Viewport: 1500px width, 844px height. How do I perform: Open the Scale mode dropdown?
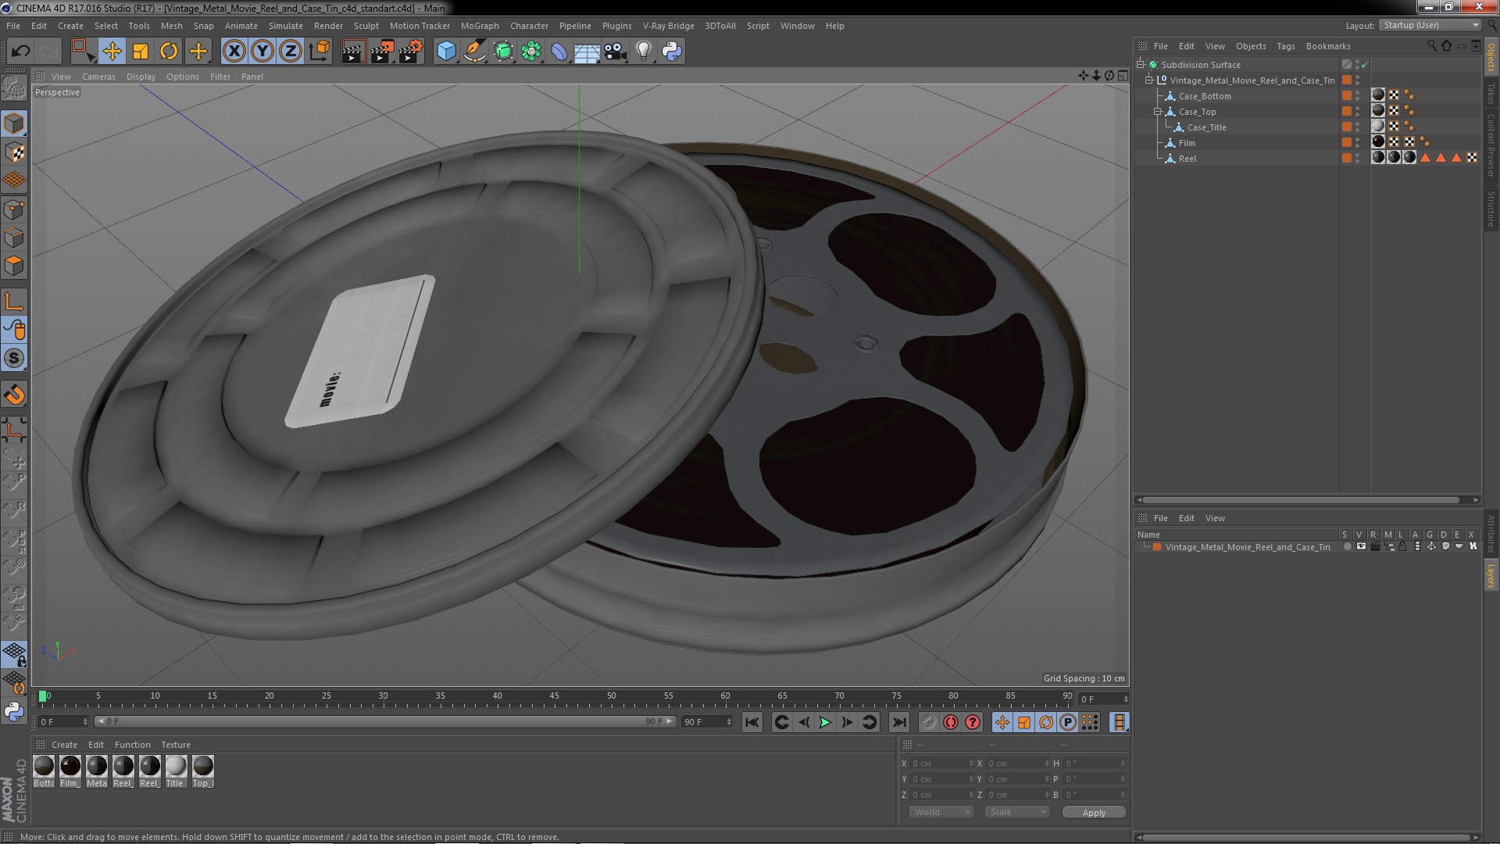1016,813
